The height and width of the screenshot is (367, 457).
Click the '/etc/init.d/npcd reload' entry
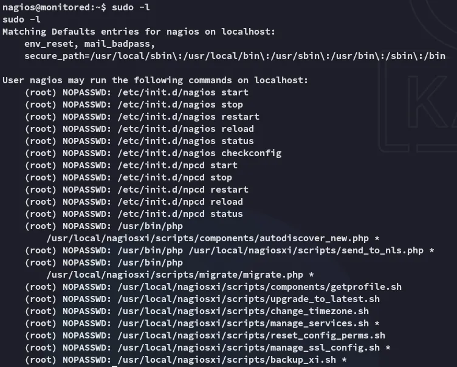[x=180, y=202]
